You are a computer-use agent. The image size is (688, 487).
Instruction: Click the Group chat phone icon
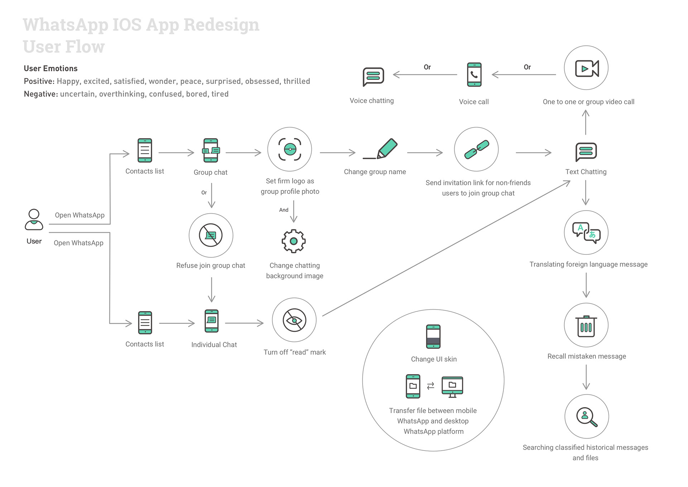211,151
